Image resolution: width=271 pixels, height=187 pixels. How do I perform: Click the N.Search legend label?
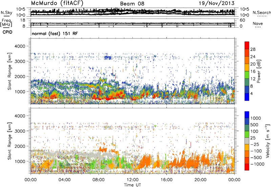(x=262, y=12)
